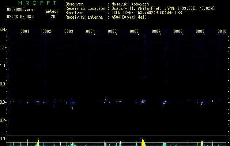Click the 1.0 frequency axis label
The height and width of the screenshot is (146, 230).
3,66
